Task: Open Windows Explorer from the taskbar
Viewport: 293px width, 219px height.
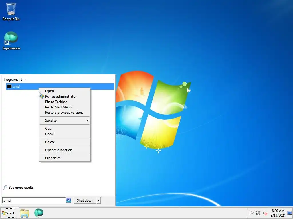Action: [x=25, y=213]
